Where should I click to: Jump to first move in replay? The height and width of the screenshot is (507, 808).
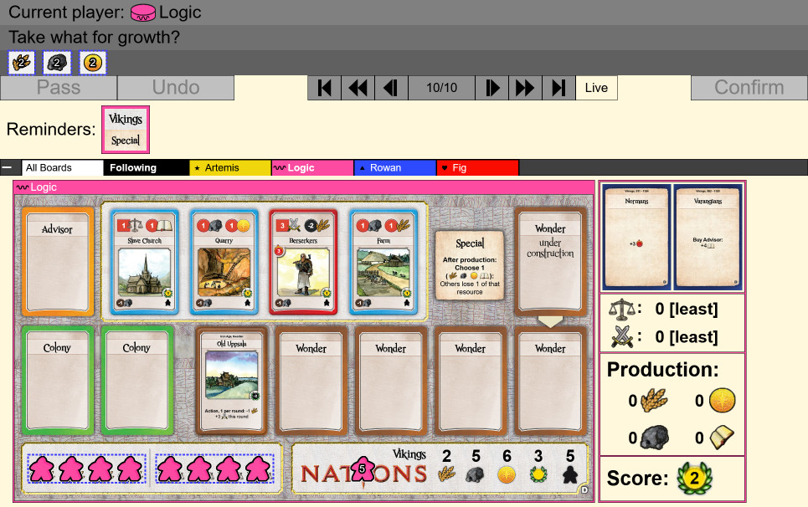click(x=324, y=88)
